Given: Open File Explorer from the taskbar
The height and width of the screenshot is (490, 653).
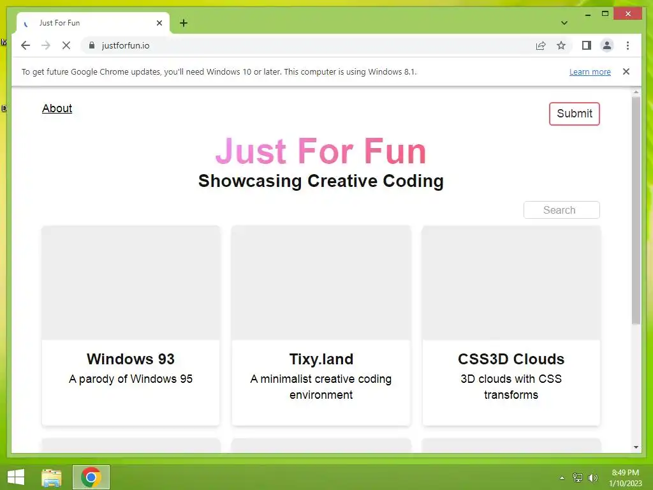Looking at the screenshot, I should (x=52, y=477).
